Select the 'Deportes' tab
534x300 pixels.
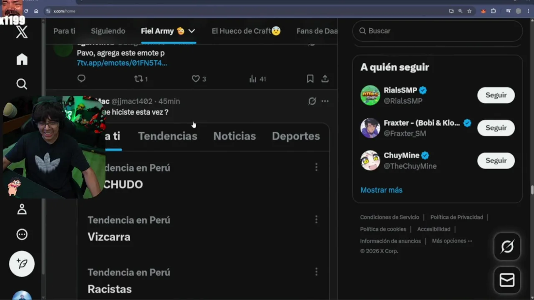[296, 136]
